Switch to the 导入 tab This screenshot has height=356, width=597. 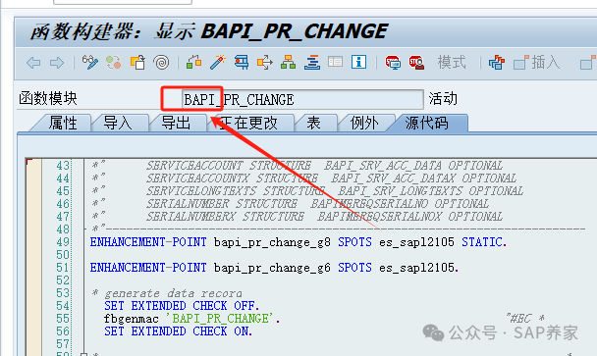[x=118, y=123]
